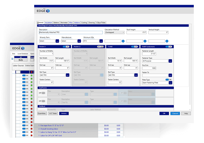This screenshot has width=204, height=143.
Task: Click the Quantities... button
Action: tap(42, 113)
